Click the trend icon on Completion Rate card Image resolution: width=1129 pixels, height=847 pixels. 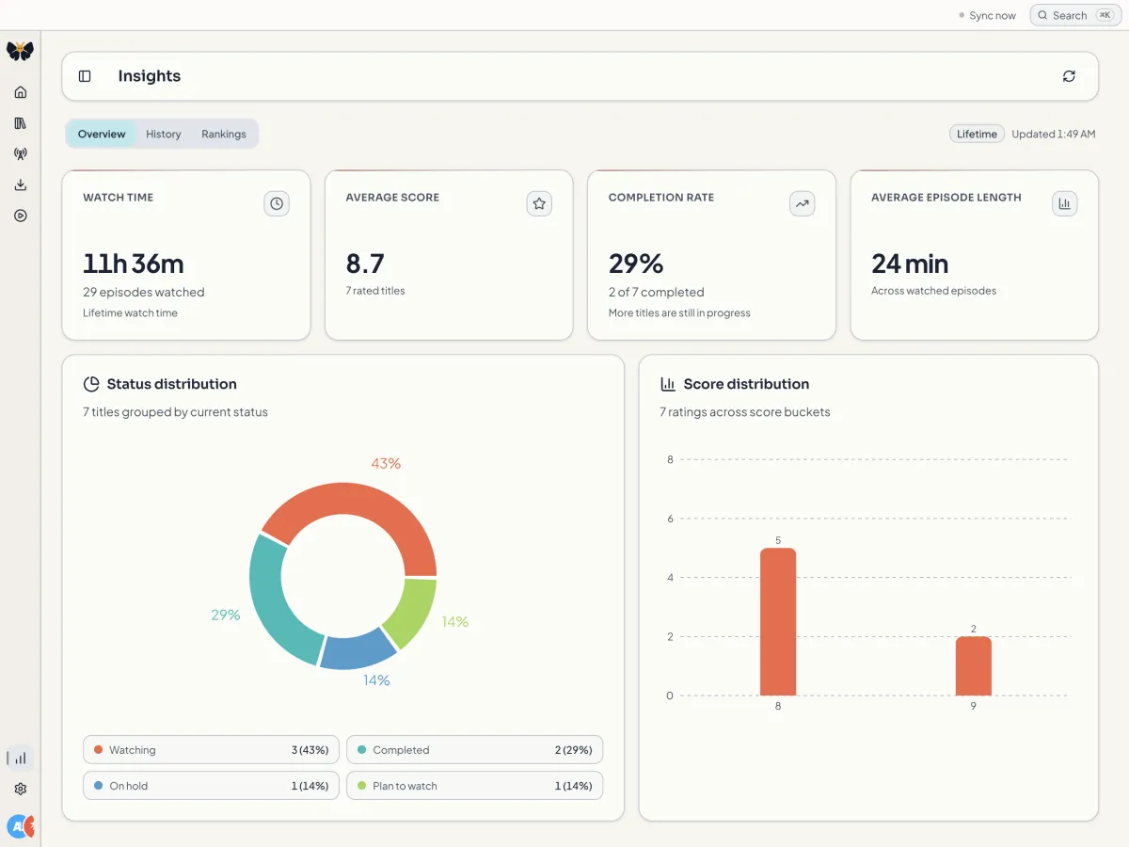tap(802, 203)
